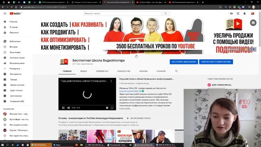Switch to the ГЛАВНАЯ channel tab
This screenshot has width=261, height=147.
(x=67, y=71)
